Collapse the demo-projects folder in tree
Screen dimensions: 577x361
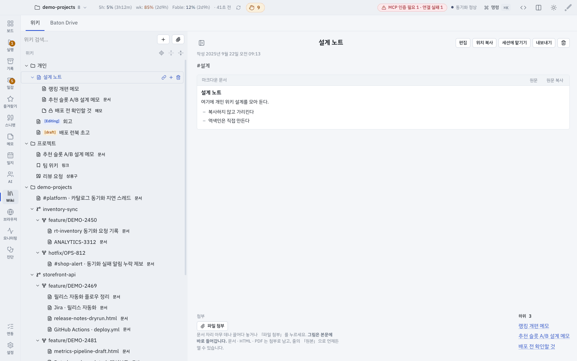tap(26, 187)
